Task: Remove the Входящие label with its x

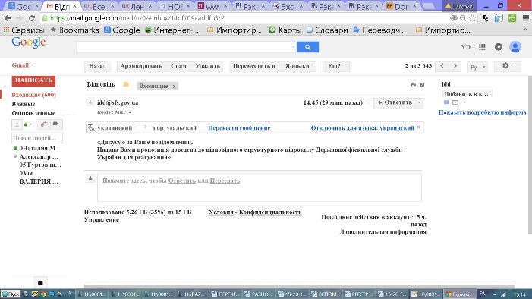Action: tap(174, 87)
